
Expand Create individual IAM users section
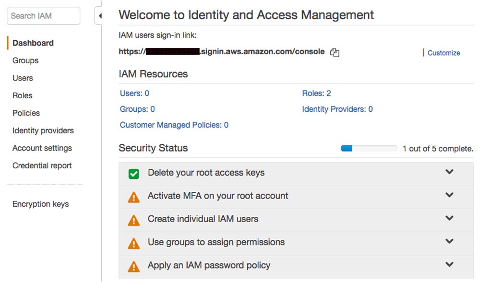(449, 218)
